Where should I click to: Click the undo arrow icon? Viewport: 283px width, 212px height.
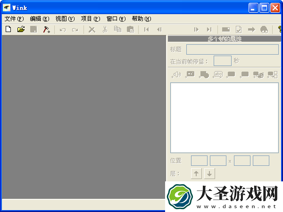63,30
